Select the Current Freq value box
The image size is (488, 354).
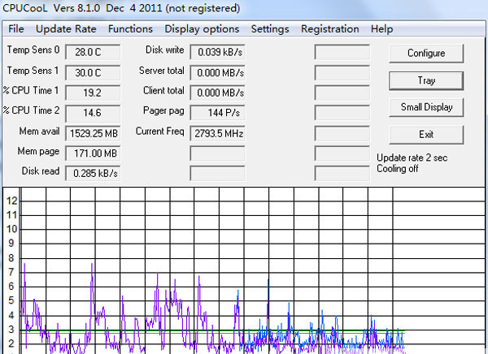217,133
